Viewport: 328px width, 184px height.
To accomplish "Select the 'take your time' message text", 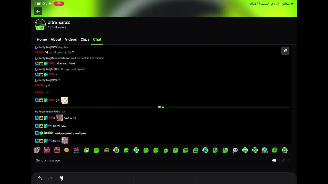I will point(65,64).
